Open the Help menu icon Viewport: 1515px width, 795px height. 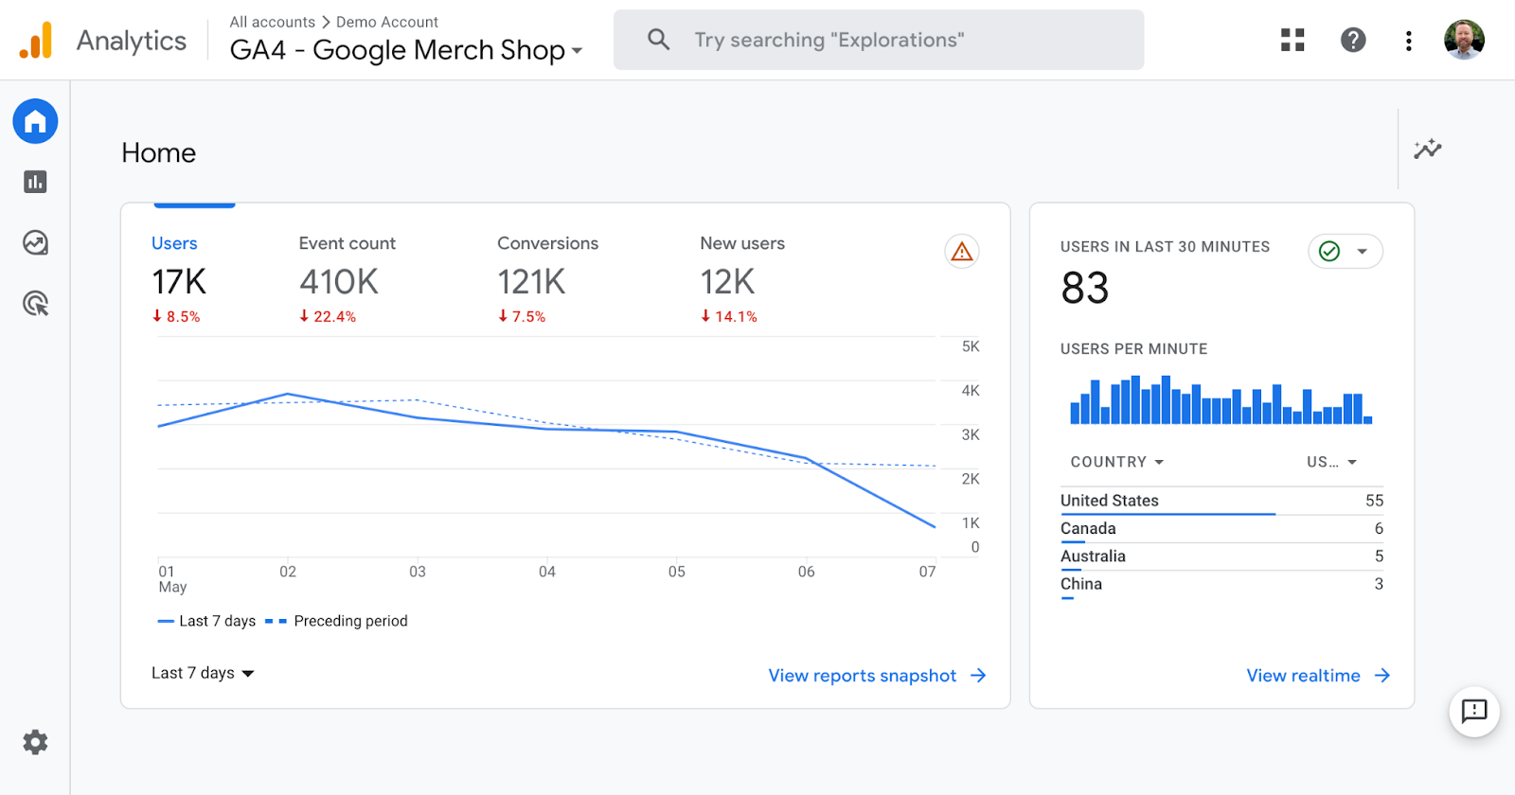[1353, 40]
